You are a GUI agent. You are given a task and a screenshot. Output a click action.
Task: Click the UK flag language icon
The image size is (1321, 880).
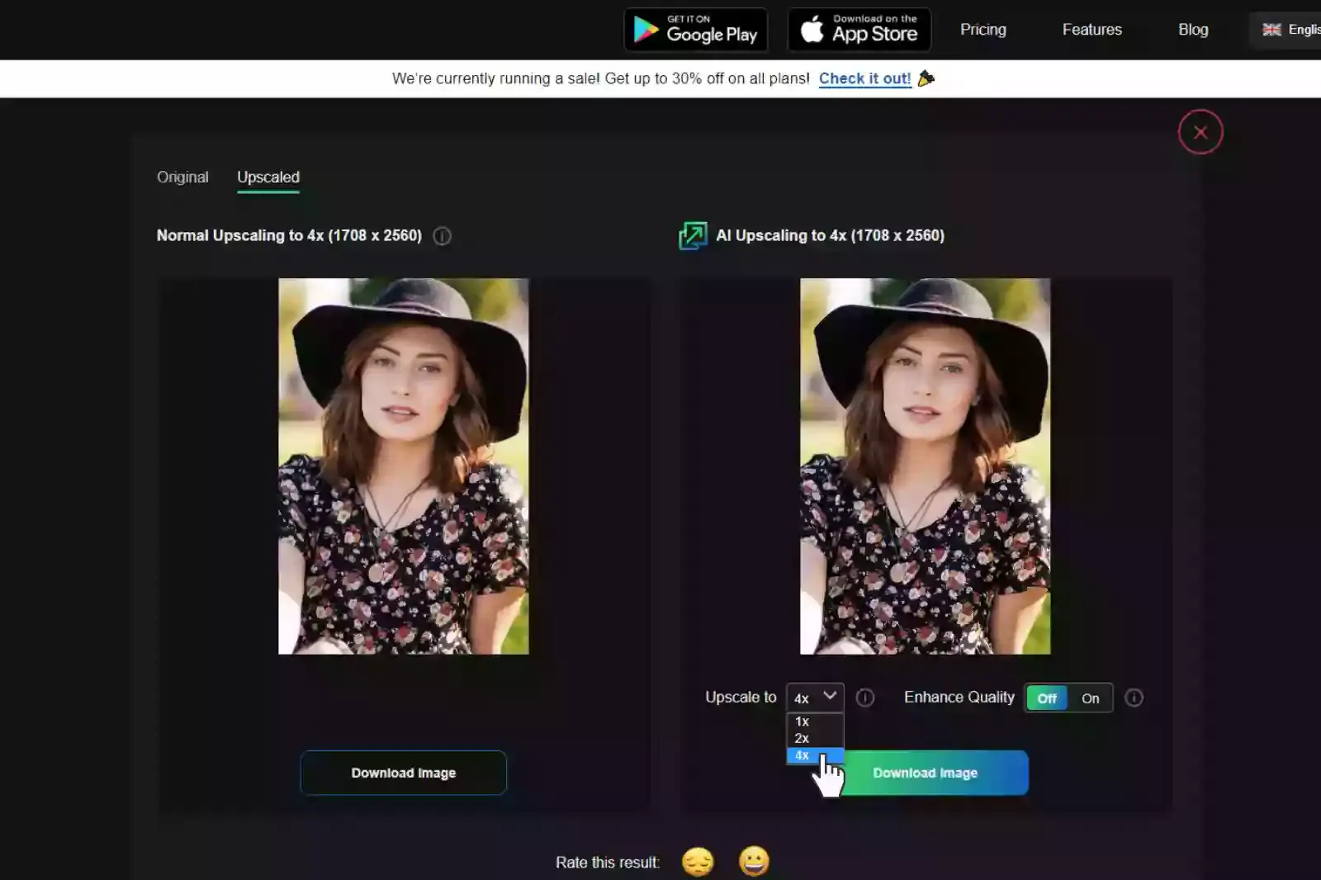click(1271, 30)
